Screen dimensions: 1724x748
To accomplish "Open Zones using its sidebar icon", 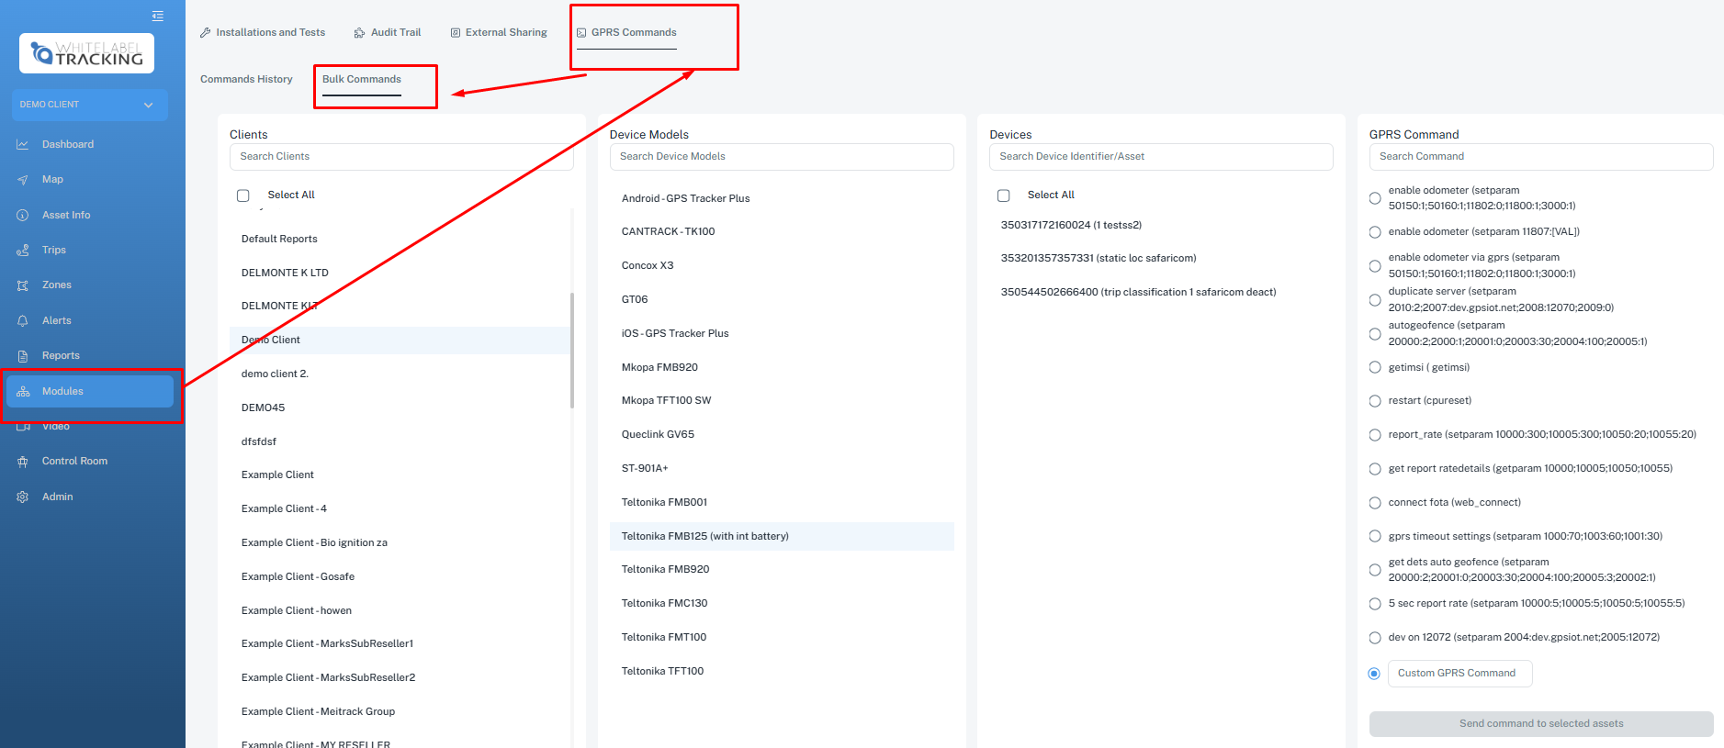I will coord(23,285).
